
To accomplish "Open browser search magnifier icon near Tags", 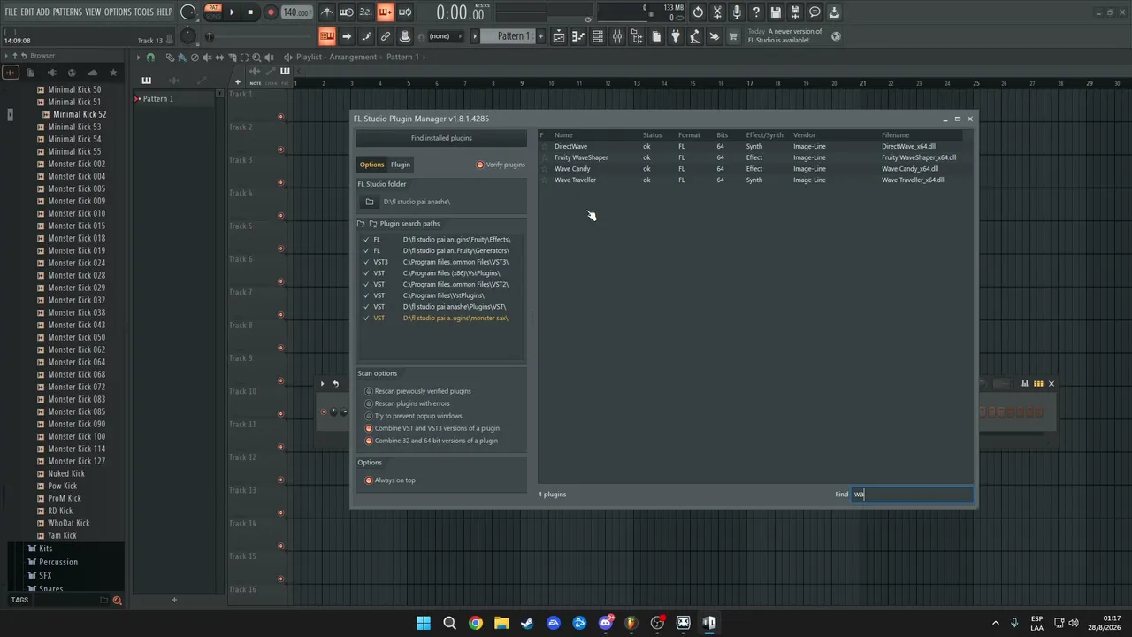I will point(117,601).
